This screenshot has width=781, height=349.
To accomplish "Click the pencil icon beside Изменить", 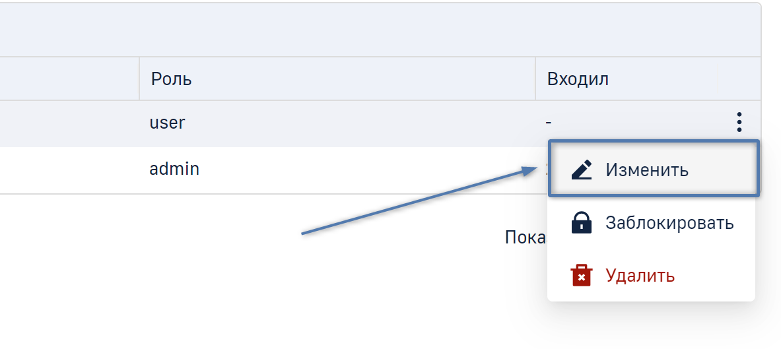I will pyautogui.click(x=582, y=170).
